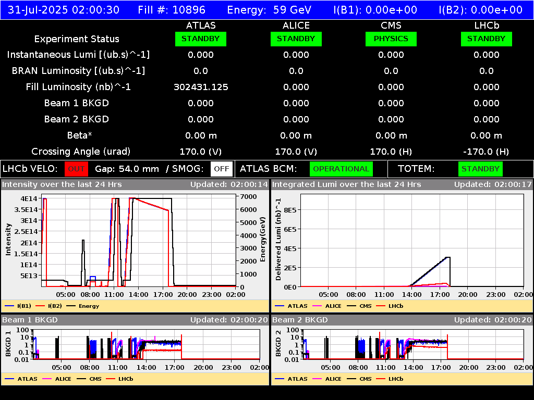
Task: Click ATLAS legend in Beam 2 BKGD chart
Action: [291, 379]
